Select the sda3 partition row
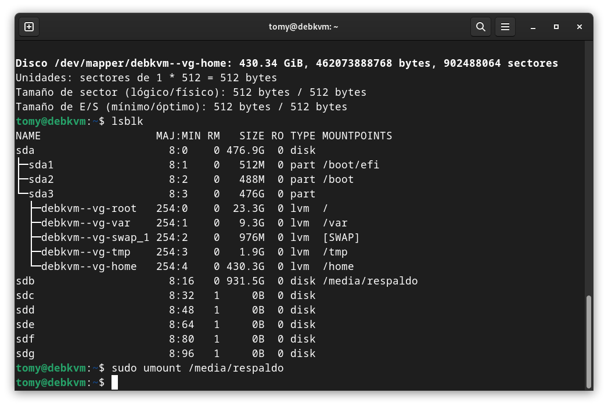The width and height of the screenshot is (608, 407). coord(41,194)
